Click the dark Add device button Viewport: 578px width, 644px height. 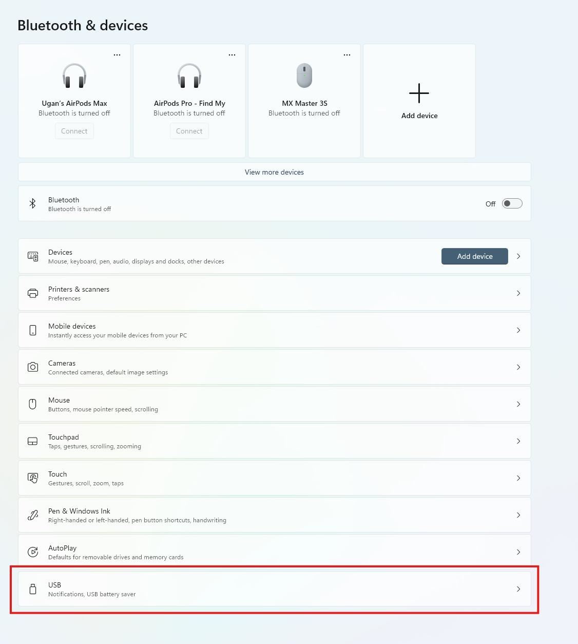click(475, 256)
